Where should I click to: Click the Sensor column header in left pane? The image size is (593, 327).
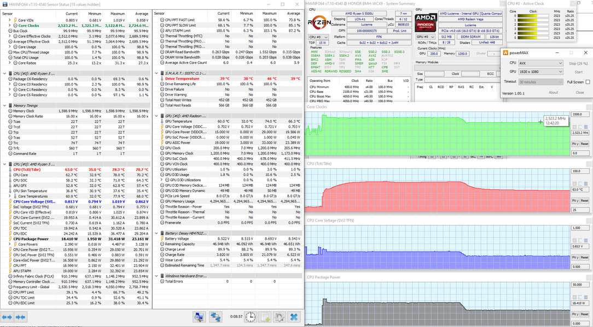pyautogui.click(x=29, y=14)
